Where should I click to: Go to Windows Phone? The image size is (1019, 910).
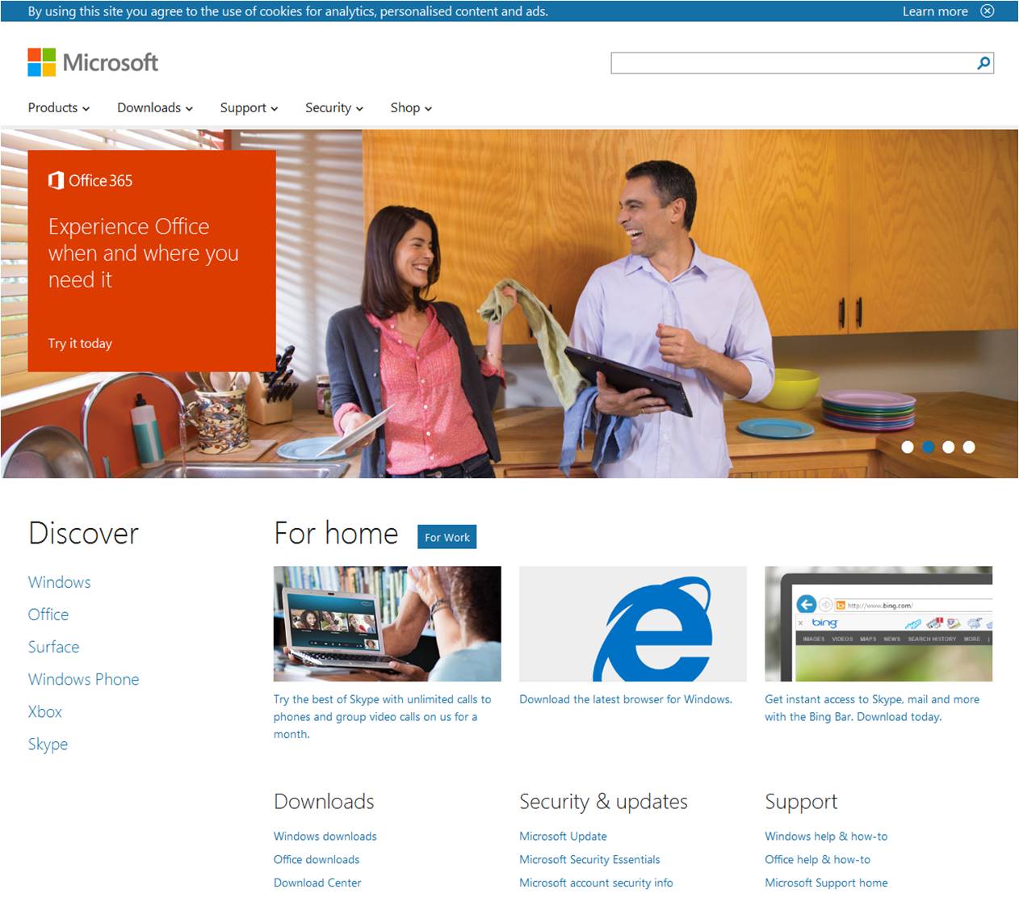click(x=83, y=679)
